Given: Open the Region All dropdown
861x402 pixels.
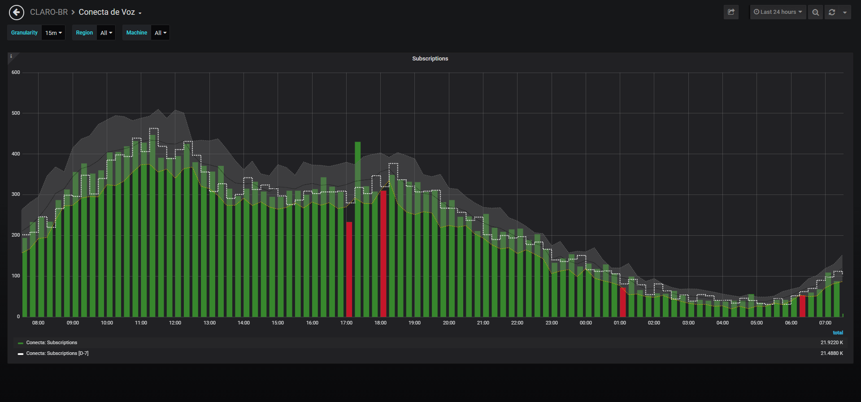Looking at the screenshot, I should pos(106,33).
